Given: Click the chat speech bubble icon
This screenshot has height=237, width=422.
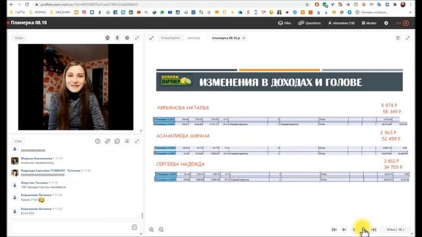Looking at the screenshot, I should click(117, 141).
